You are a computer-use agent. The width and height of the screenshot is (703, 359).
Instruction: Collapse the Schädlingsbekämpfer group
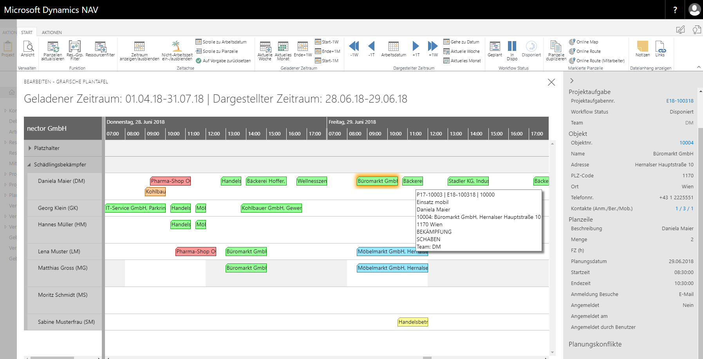tap(29, 164)
